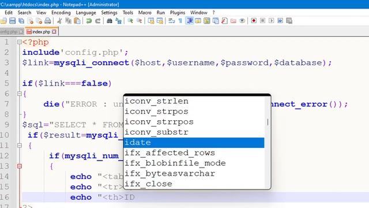Run macro multiple times icon
Image resolution: width=369 pixels, height=208 pixels.
pos(280,21)
